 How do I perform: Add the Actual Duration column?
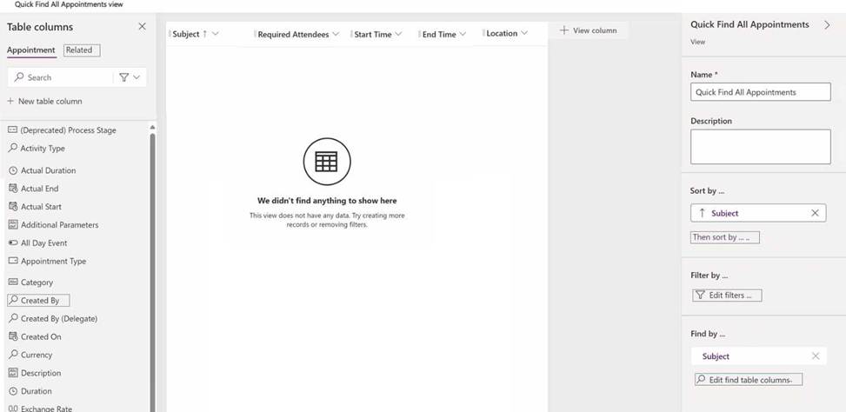(48, 170)
